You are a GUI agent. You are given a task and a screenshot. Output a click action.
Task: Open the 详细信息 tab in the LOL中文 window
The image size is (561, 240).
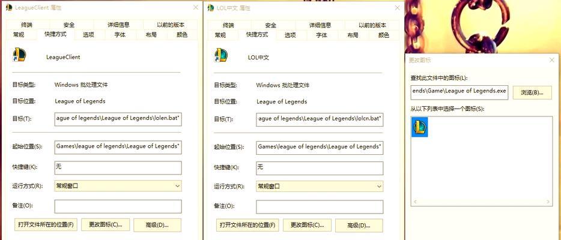320,25
